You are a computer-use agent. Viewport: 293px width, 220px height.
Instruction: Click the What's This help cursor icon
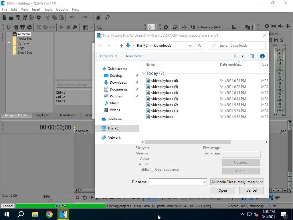107,17
